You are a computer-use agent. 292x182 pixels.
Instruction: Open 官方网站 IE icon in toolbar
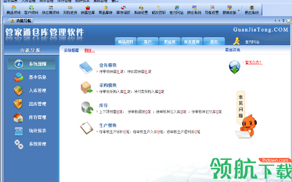(176, 10)
